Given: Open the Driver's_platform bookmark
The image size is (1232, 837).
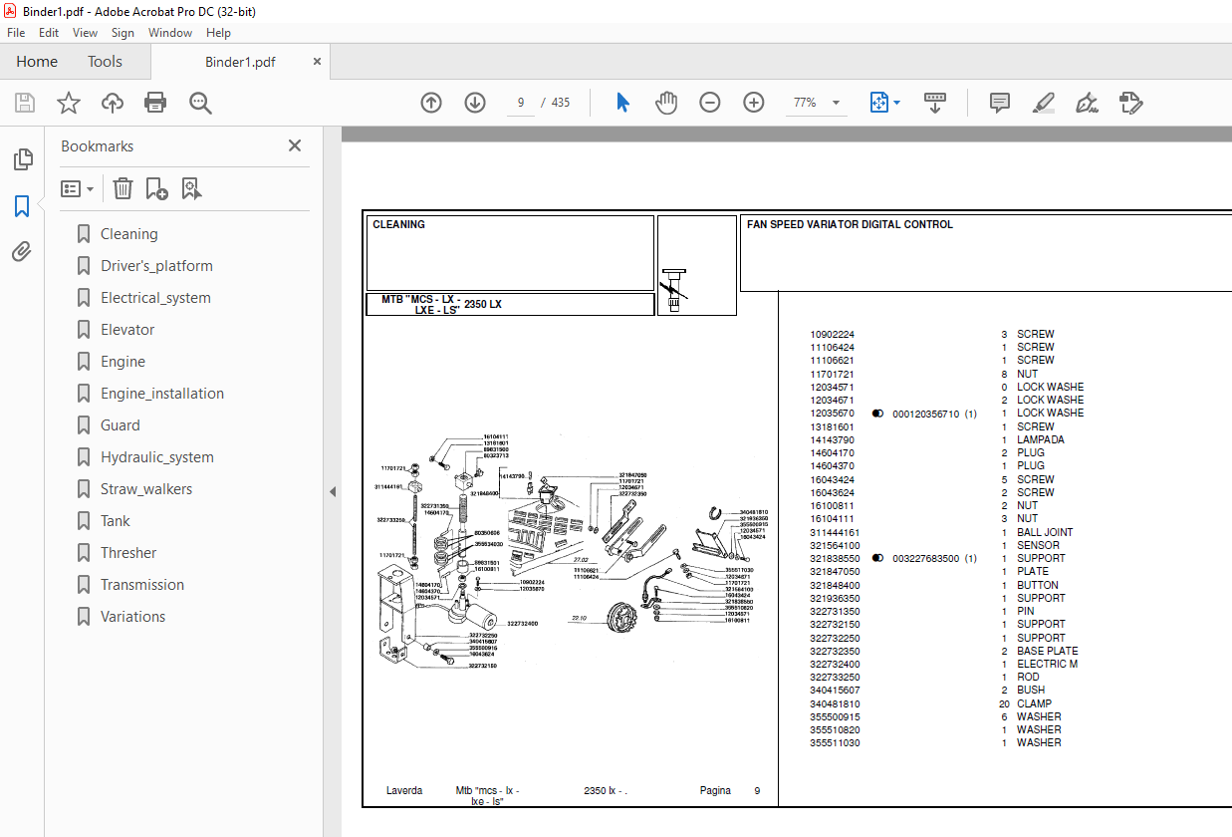Looking at the screenshot, I should coord(156,266).
